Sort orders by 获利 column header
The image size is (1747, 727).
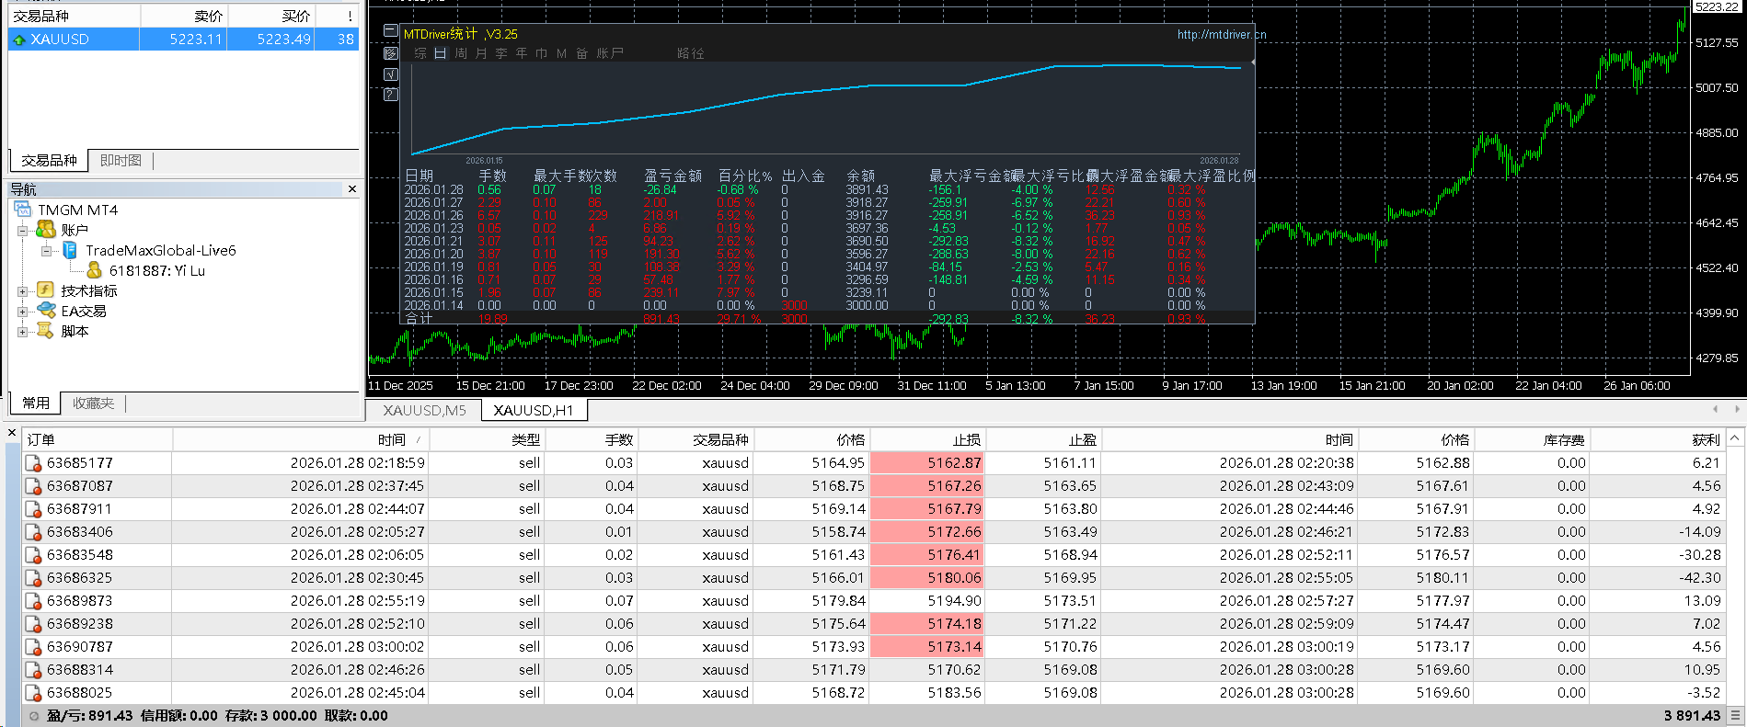[x=1705, y=440]
